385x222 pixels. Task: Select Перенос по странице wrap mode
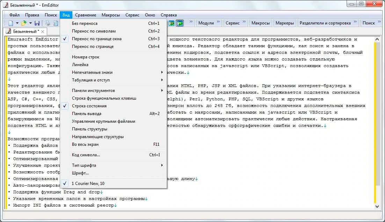coord(114,46)
